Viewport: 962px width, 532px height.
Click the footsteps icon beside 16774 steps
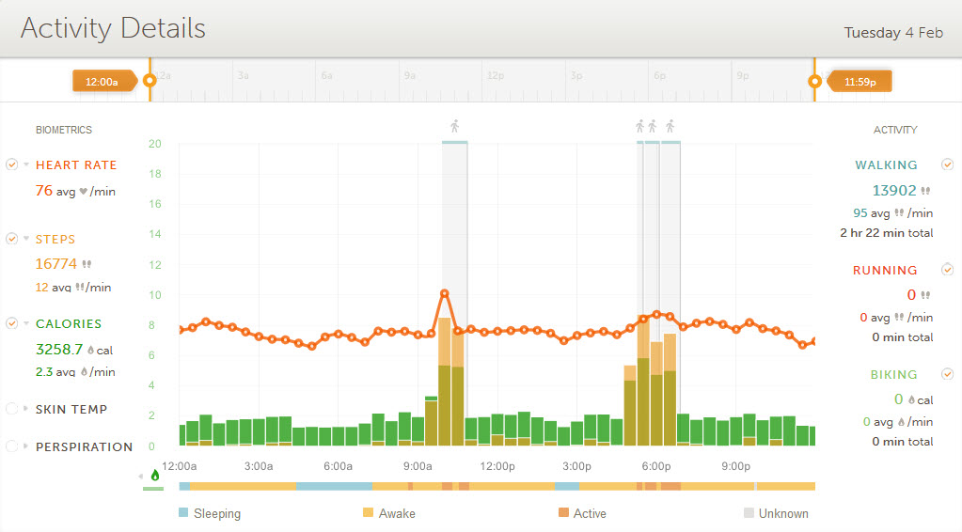(87, 264)
